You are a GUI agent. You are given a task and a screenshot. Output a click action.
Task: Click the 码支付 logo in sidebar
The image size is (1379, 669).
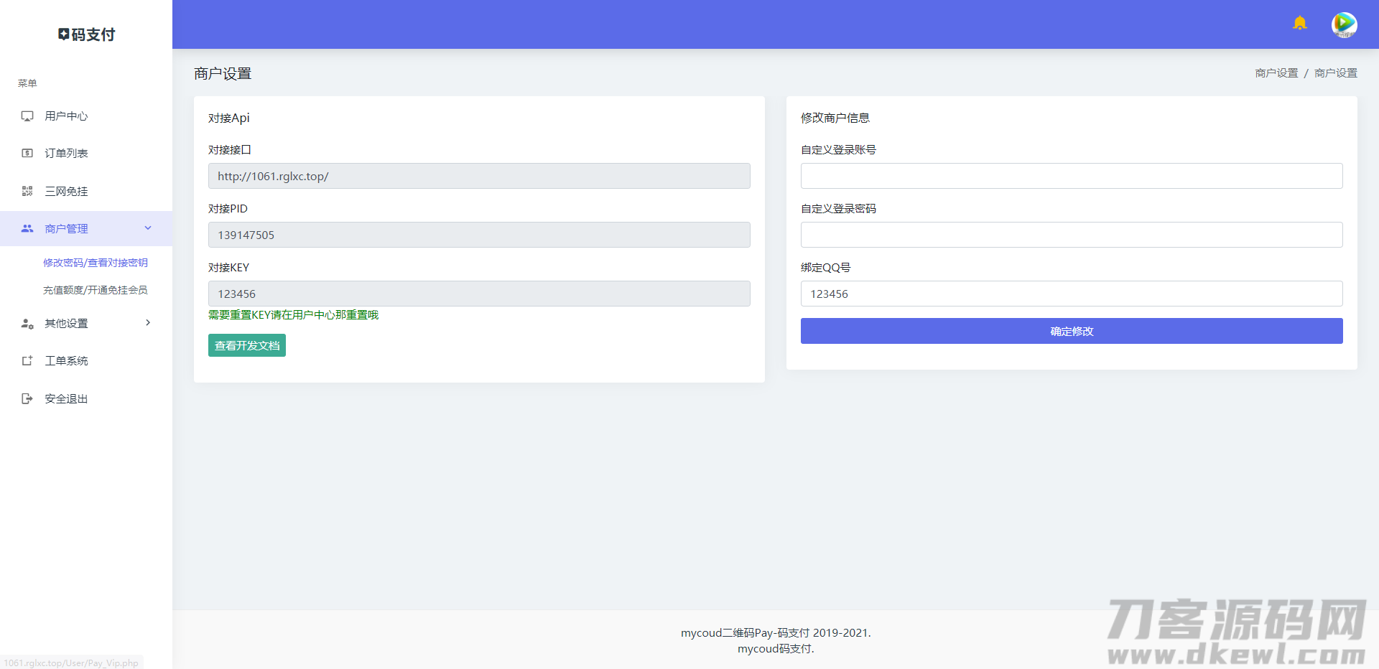click(86, 34)
